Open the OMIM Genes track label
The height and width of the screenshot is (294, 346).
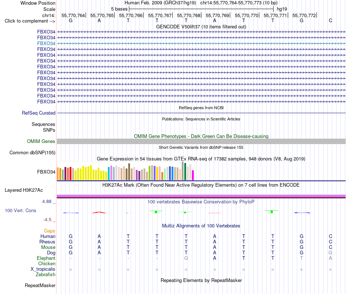(41, 141)
